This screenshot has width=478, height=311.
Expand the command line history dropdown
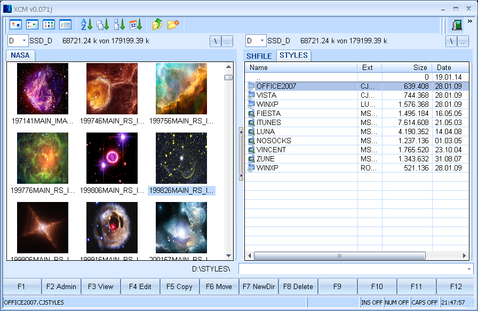469,268
